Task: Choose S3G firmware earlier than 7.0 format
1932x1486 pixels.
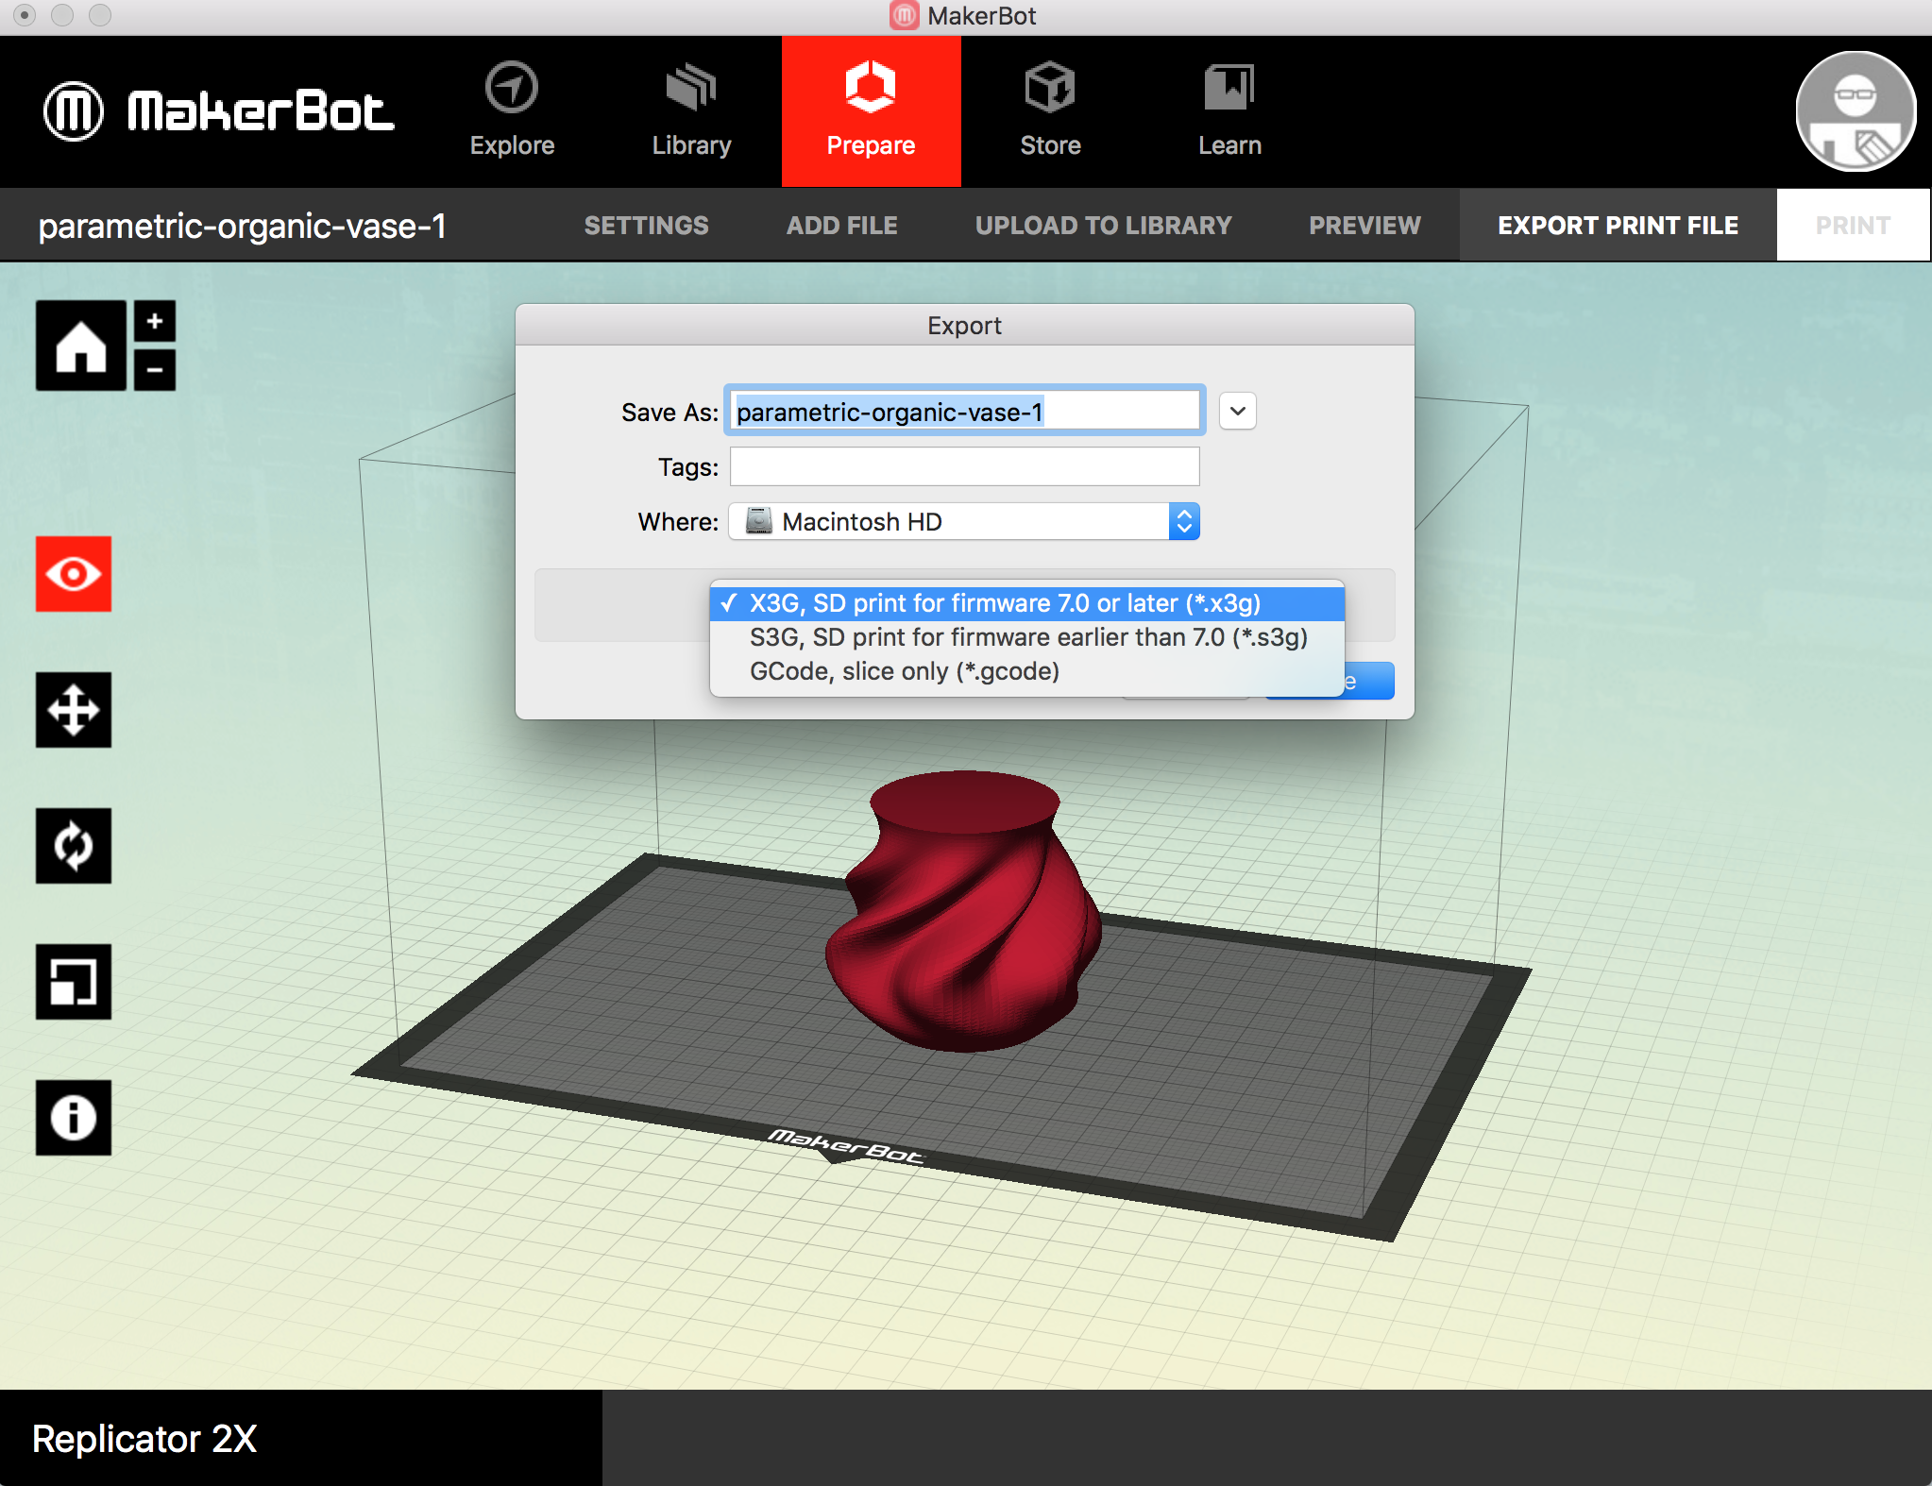Action: pos(1027,637)
